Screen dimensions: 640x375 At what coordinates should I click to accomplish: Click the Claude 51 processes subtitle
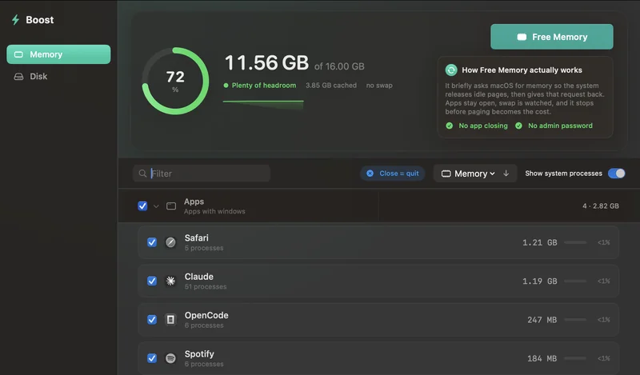[x=206, y=287]
